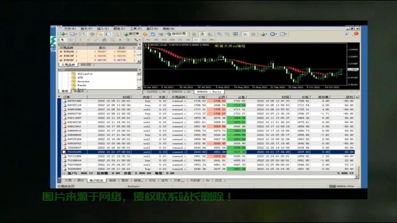Click the EURAUD symbol arrow icon
397x223 pixels.
[61, 52]
